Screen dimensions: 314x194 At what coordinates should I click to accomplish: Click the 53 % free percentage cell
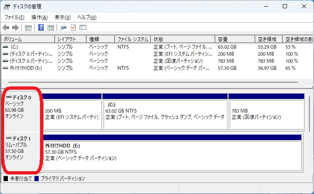290,47
